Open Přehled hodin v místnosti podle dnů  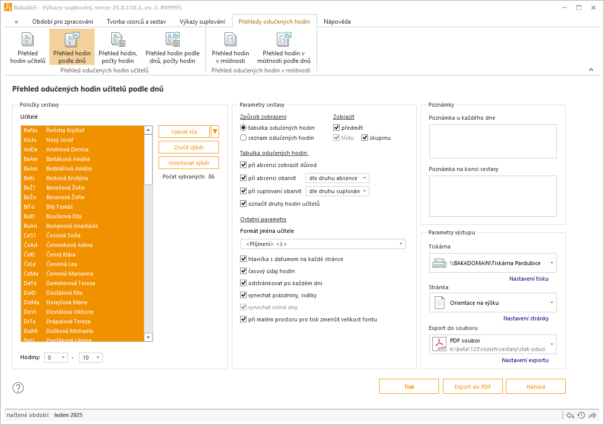coord(284,47)
